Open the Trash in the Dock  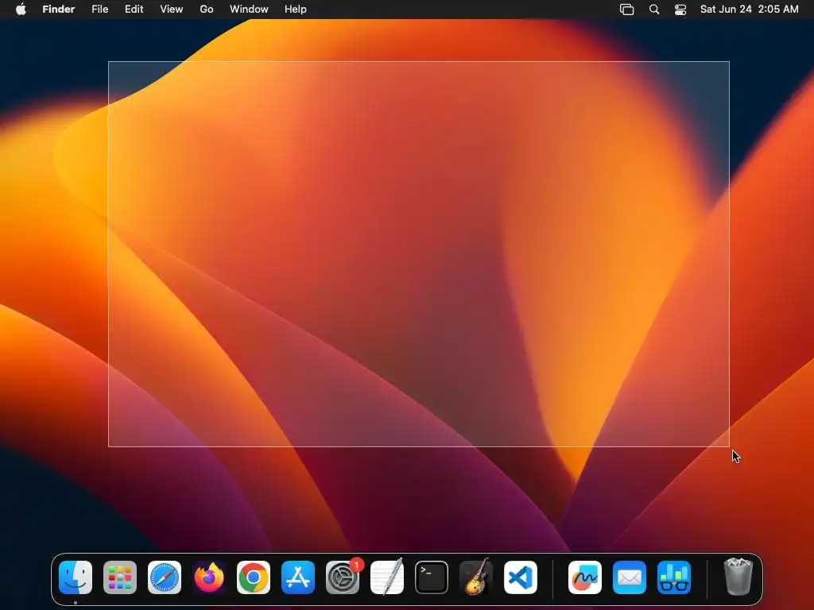pos(738,577)
